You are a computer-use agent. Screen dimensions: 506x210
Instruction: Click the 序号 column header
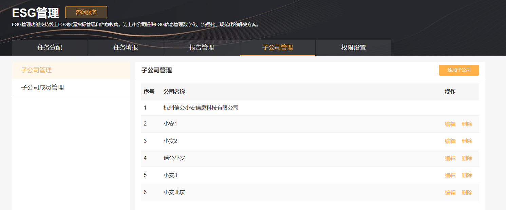(x=149, y=92)
